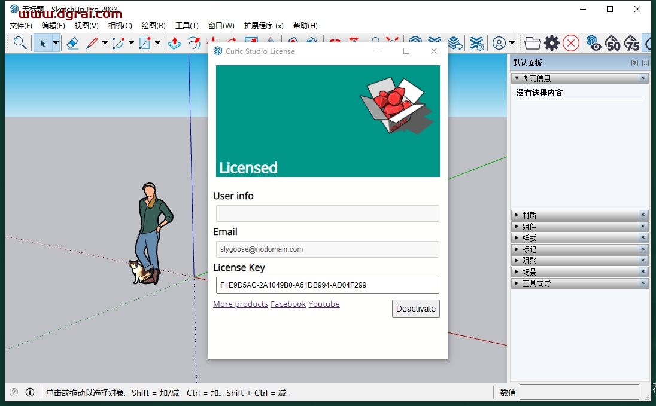The image size is (656, 406).
Task: Click the opacity 50 house icon
Action: coord(612,43)
